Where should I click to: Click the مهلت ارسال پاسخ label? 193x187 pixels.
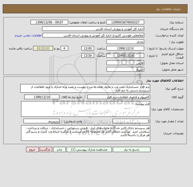[x=172, y=48]
